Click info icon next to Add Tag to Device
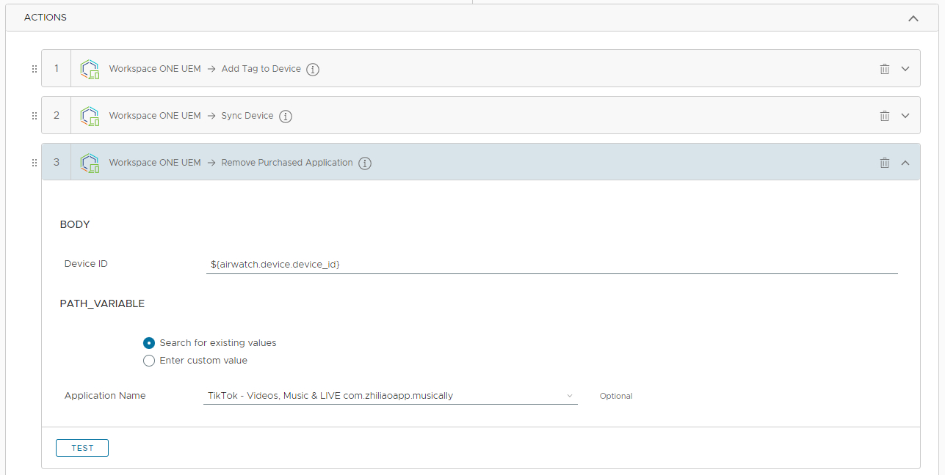Image resolution: width=945 pixels, height=475 pixels. (313, 69)
